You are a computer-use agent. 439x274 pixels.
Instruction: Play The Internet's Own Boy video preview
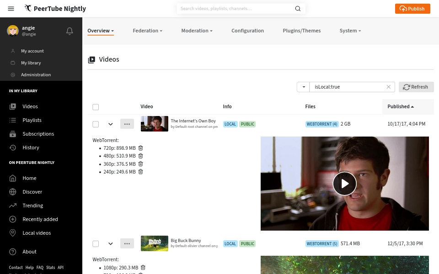[344, 184]
